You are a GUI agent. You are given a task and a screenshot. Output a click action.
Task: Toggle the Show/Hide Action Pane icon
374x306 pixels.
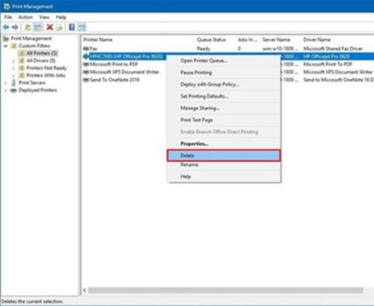tap(82, 27)
